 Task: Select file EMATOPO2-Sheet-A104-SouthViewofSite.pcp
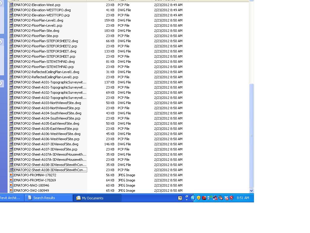(x=47, y=118)
